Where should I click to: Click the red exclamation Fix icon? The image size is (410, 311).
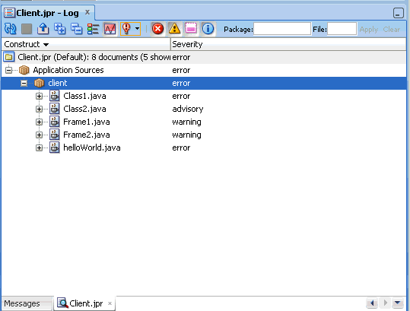(x=126, y=29)
